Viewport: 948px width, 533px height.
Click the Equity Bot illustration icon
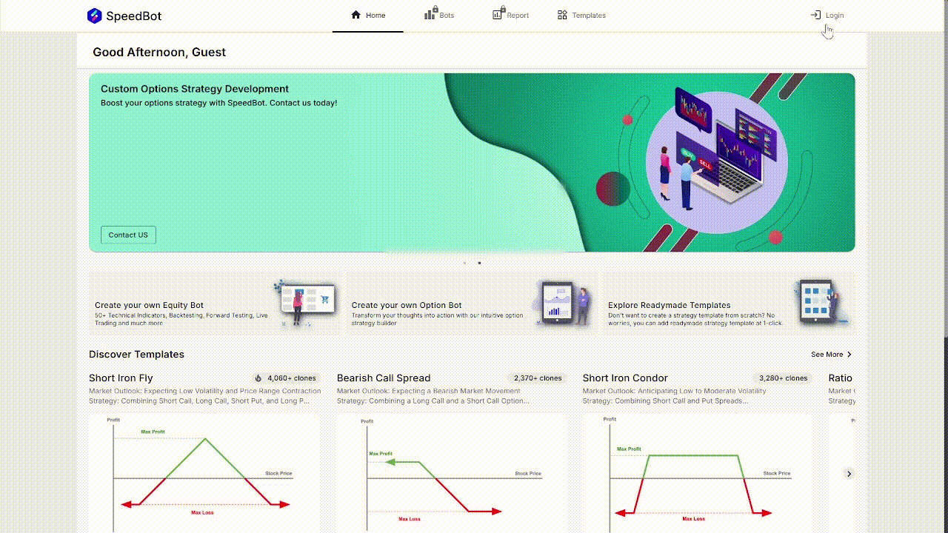(305, 303)
